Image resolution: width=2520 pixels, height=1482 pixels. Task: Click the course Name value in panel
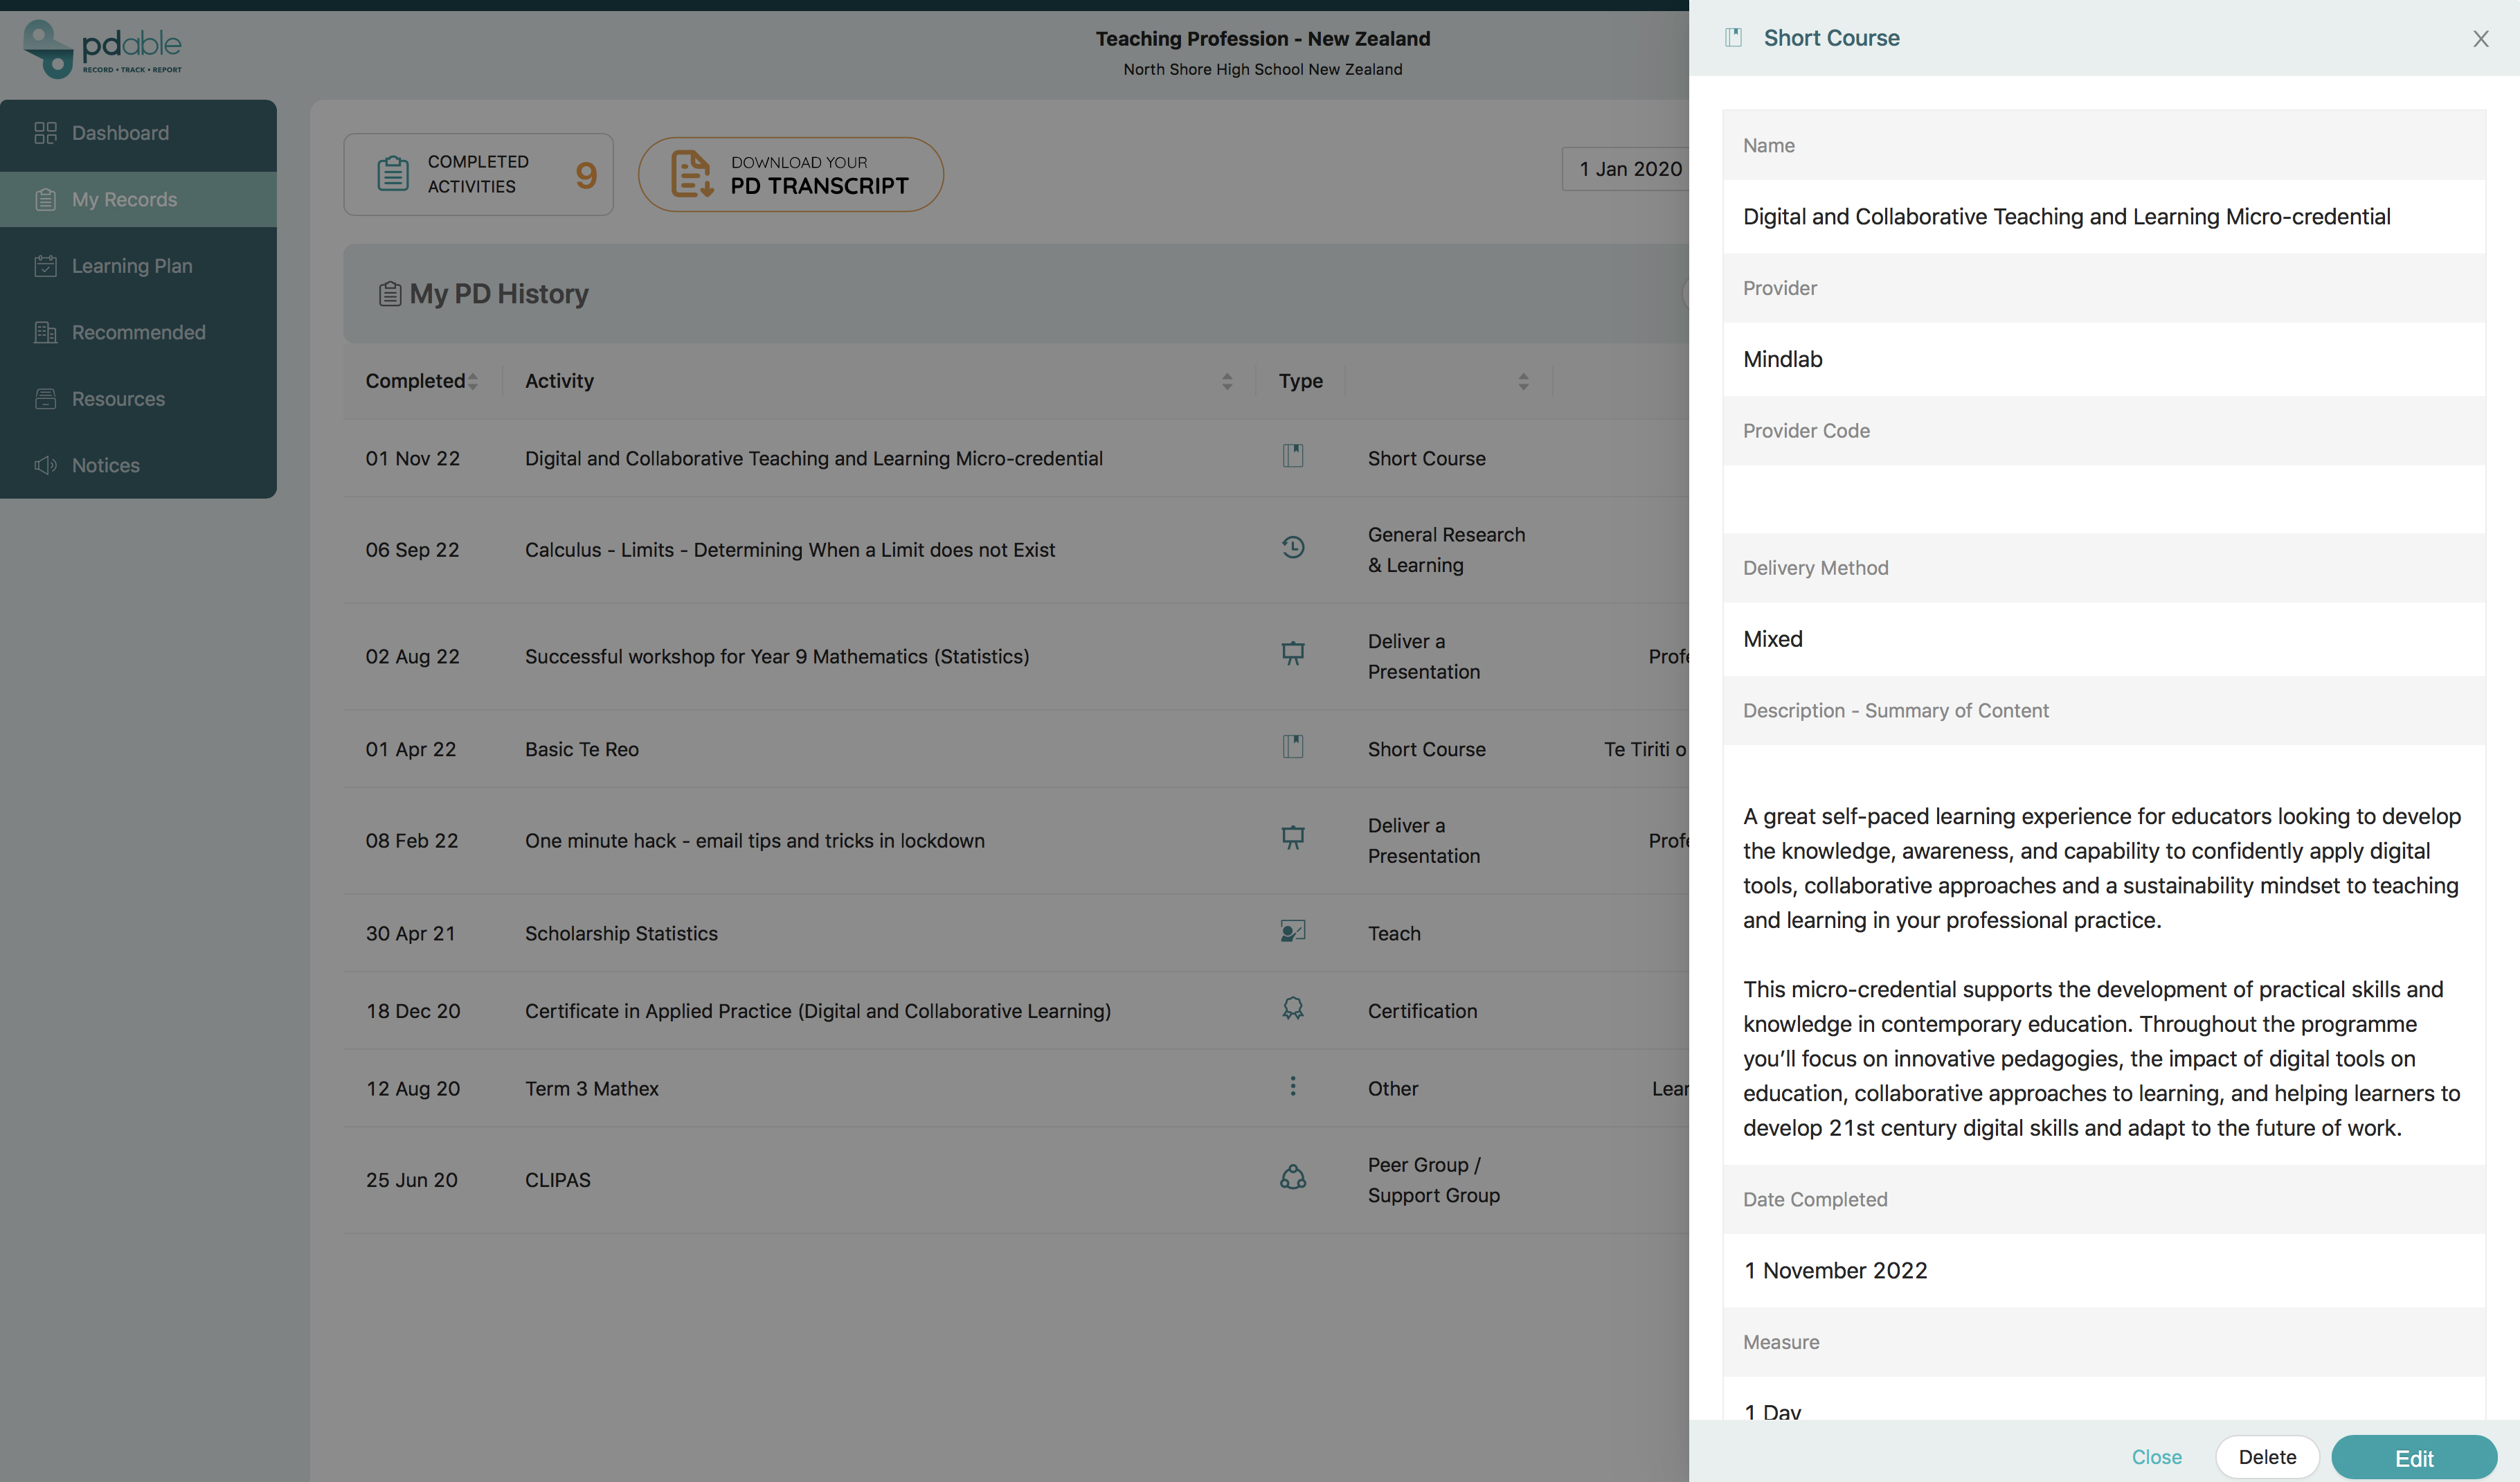pyautogui.click(x=2066, y=217)
